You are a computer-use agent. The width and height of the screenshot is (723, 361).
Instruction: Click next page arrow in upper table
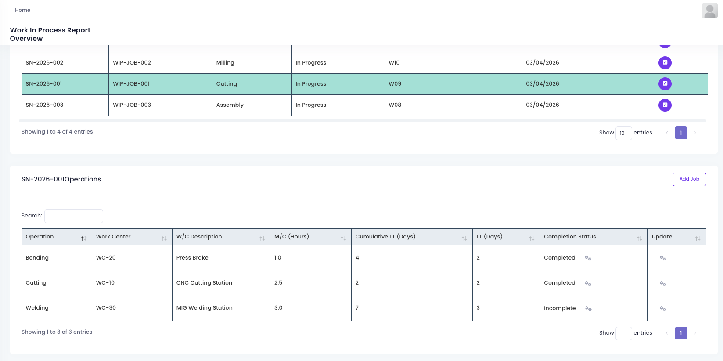[694, 133]
